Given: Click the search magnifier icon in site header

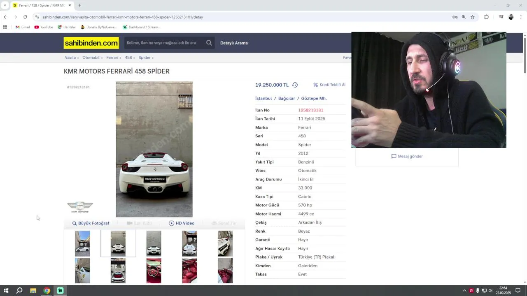Looking at the screenshot, I should point(209,43).
